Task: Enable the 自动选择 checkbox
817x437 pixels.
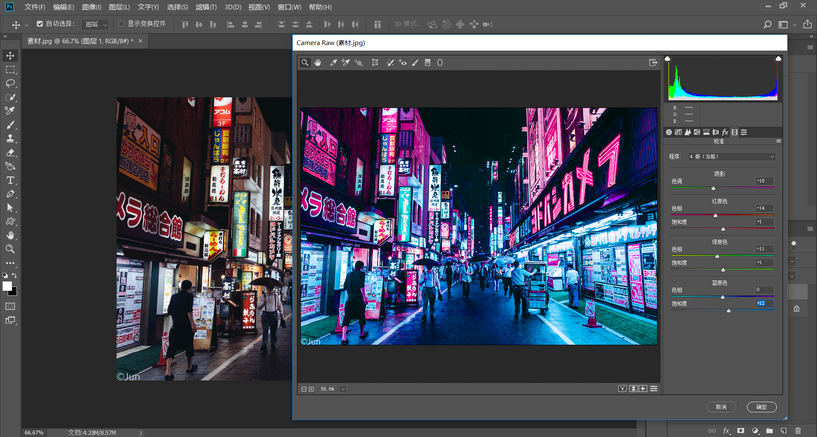Action: pos(40,24)
